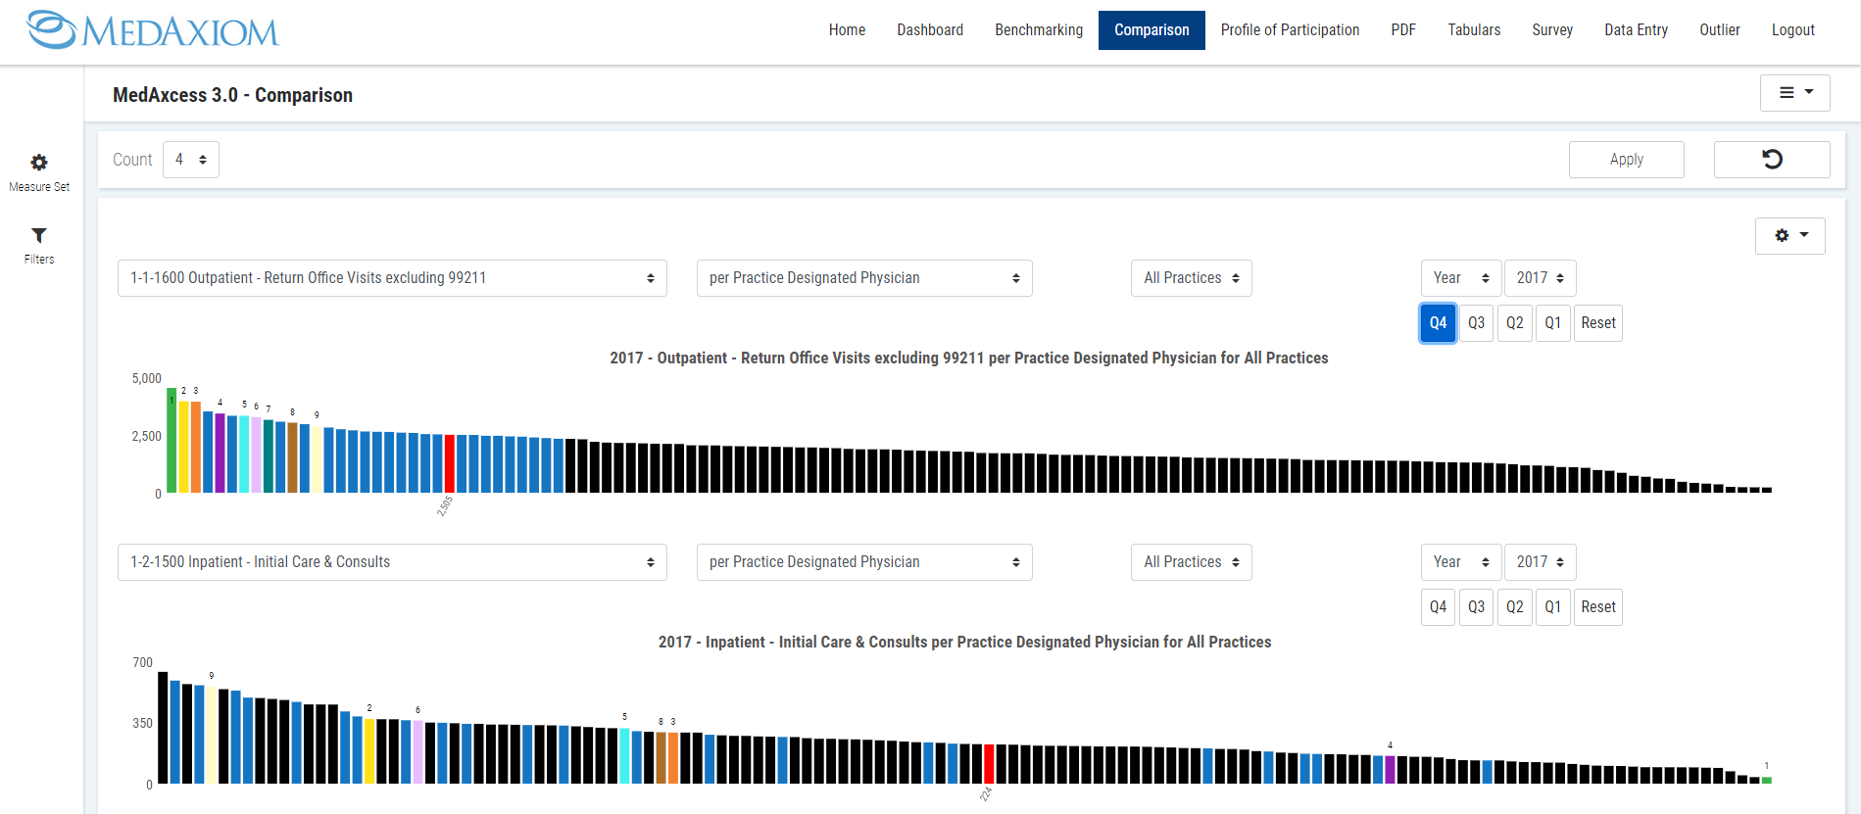Viewport: 1861px width, 814px height.
Task: Click the circular reset arrow icon
Action: (1771, 160)
